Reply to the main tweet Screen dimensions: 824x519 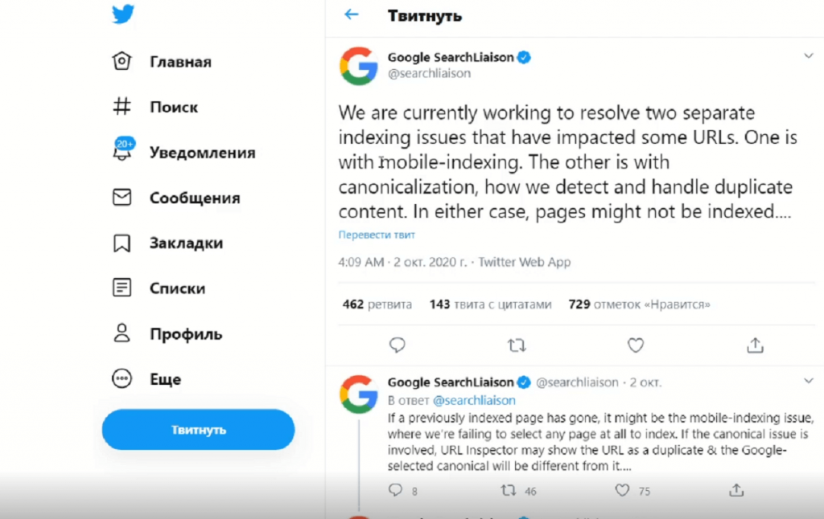(x=398, y=345)
